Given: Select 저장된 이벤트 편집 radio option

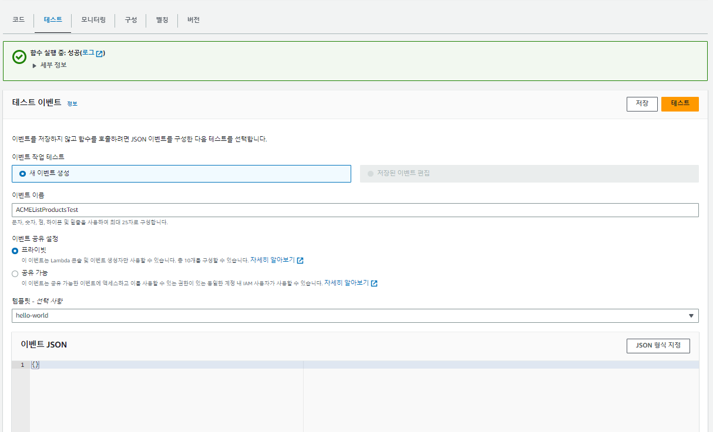Looking at the screenshot, I should pyautogui.click(x=529, y=174).
